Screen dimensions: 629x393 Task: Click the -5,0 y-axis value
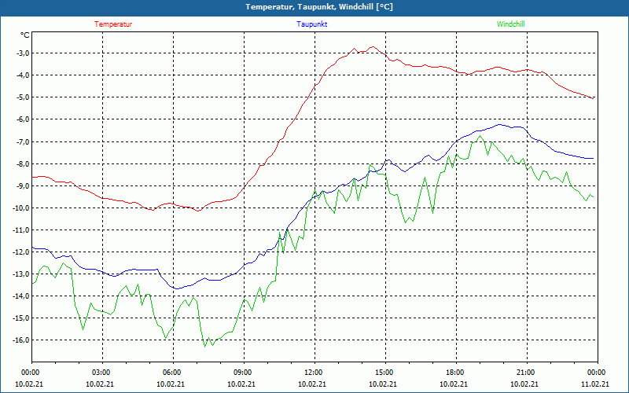tap(22, 97)
